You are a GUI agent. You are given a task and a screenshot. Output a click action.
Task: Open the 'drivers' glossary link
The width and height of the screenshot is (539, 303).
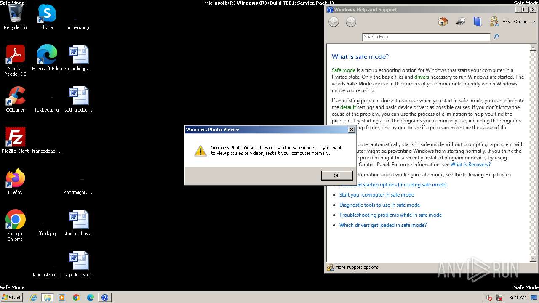pyautogui.click(x=422, y=77)
